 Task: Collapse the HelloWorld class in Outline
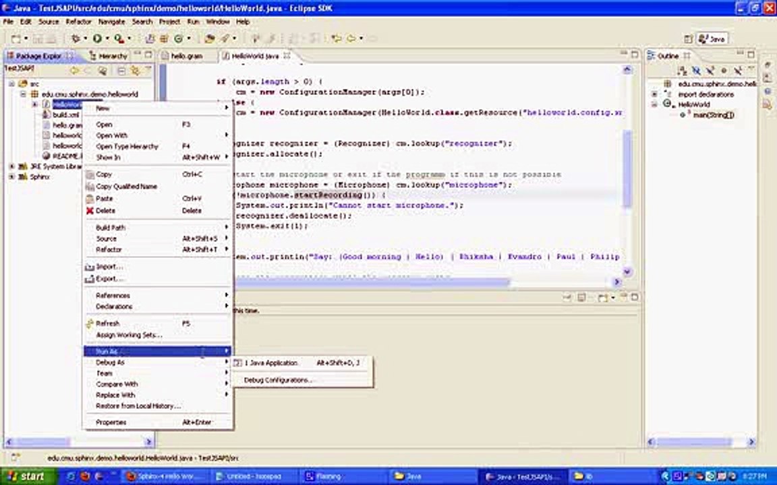click(x=654, y=104)
